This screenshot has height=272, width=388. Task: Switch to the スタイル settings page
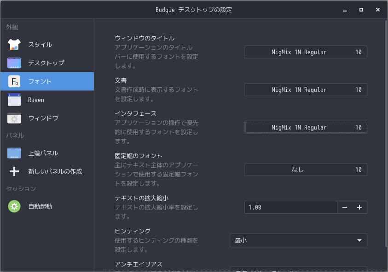40,45
